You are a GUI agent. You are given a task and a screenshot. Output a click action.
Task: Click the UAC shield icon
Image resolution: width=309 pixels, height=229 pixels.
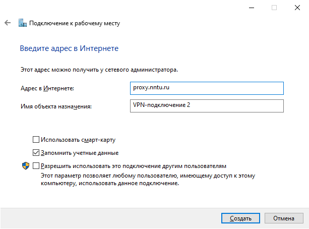pyautogui.click(x=26, y=166)
